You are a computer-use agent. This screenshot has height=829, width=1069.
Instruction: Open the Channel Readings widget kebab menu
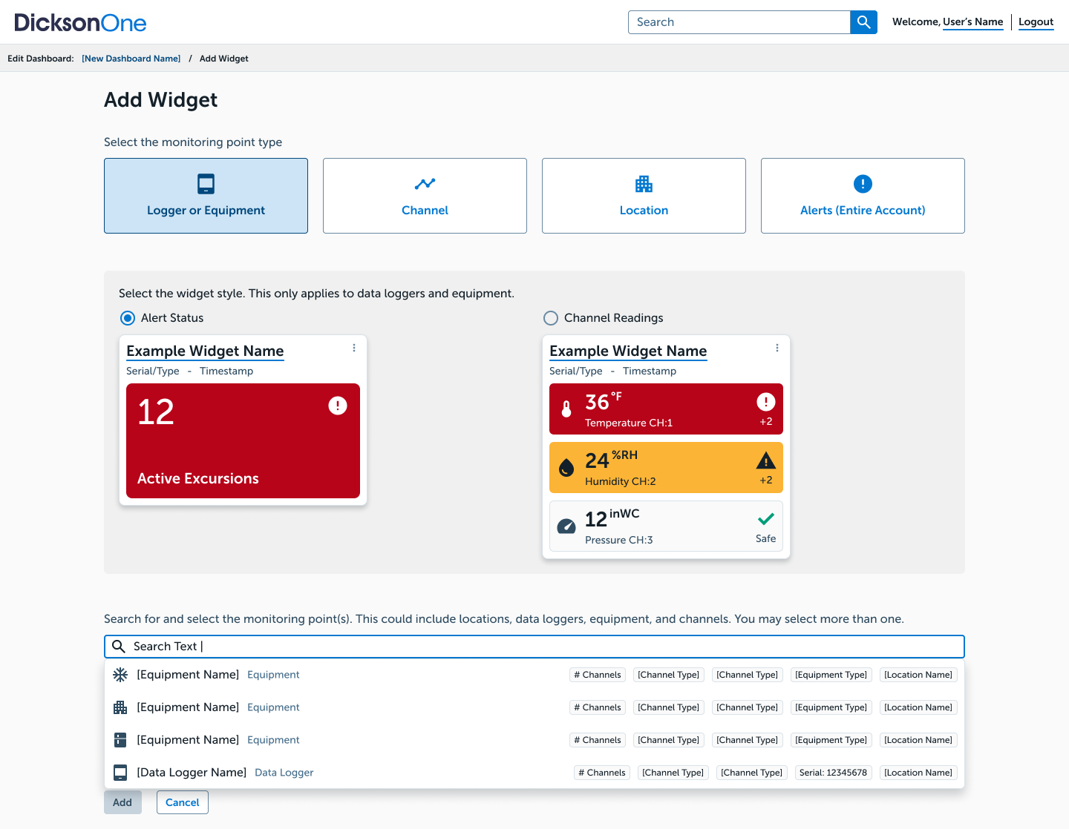point(777,348)
